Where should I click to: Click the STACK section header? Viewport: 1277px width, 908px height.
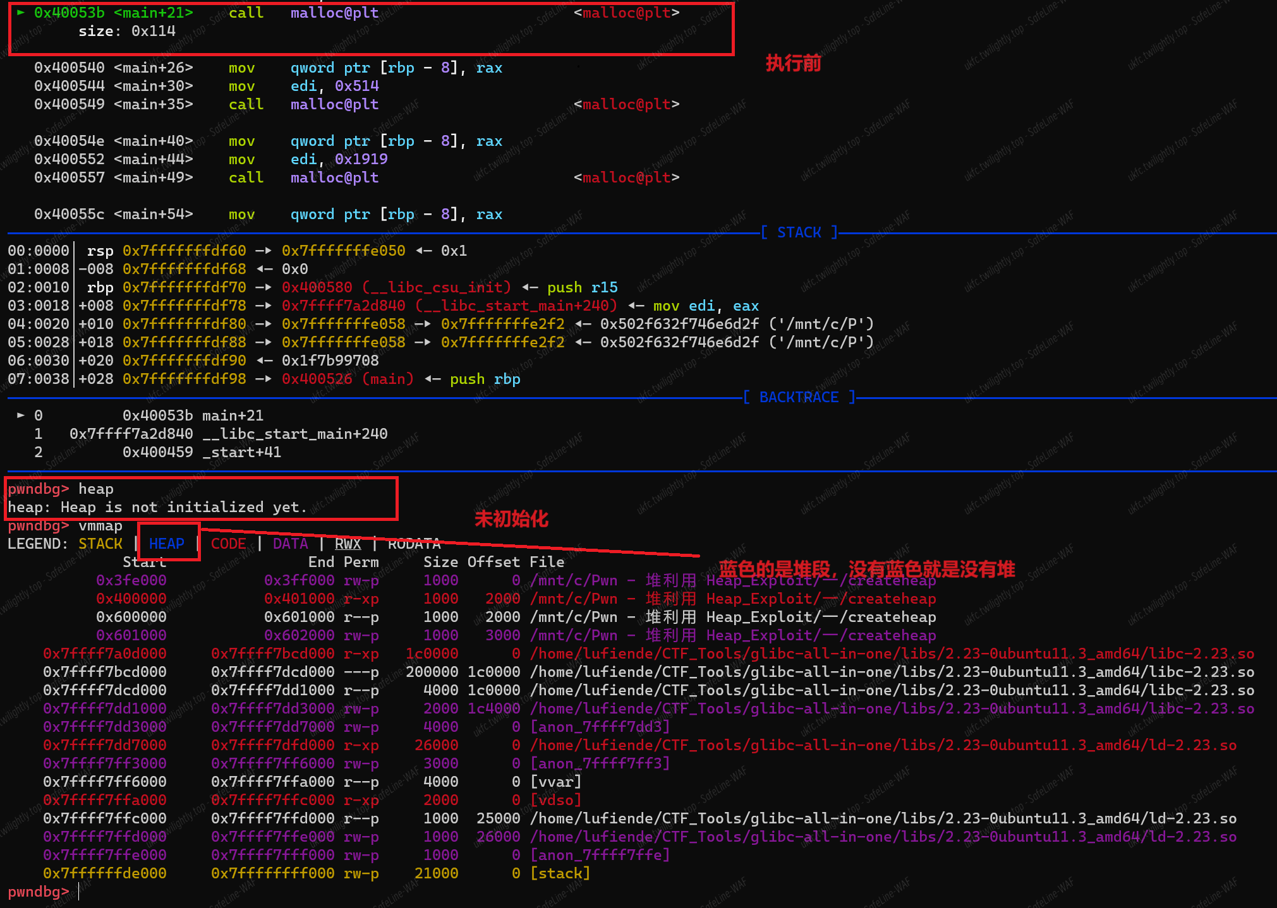click(799, 232)
